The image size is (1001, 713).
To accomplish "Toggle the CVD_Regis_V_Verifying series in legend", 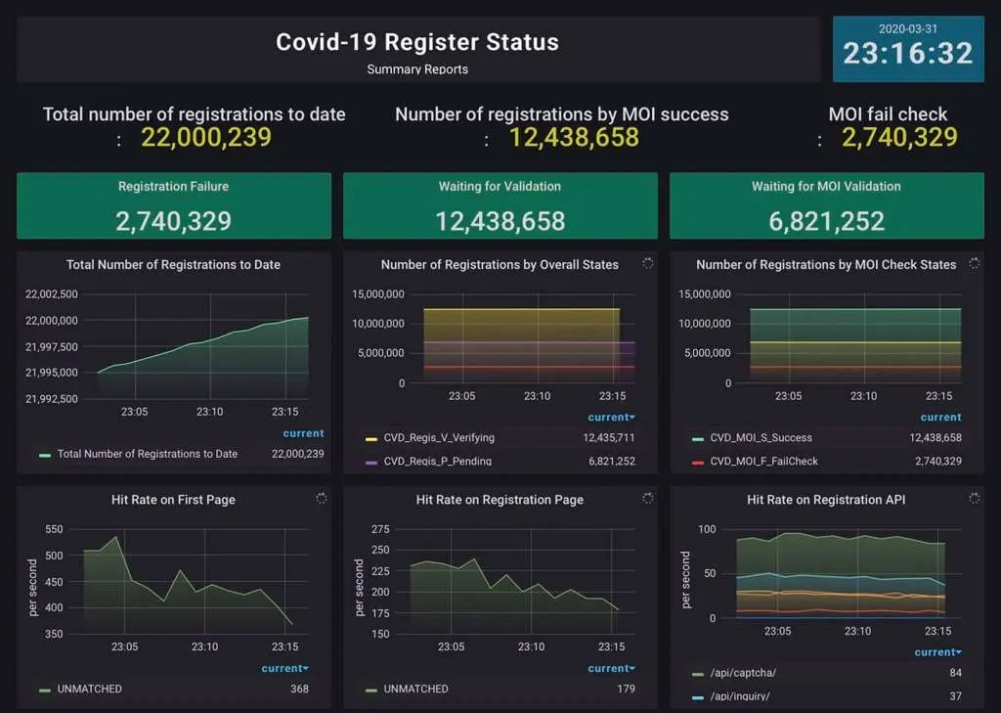I will [x=438, y=438].
